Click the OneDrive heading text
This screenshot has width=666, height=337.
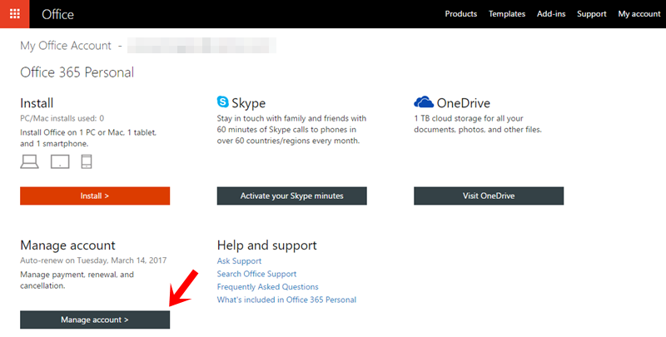pos(464,102)
